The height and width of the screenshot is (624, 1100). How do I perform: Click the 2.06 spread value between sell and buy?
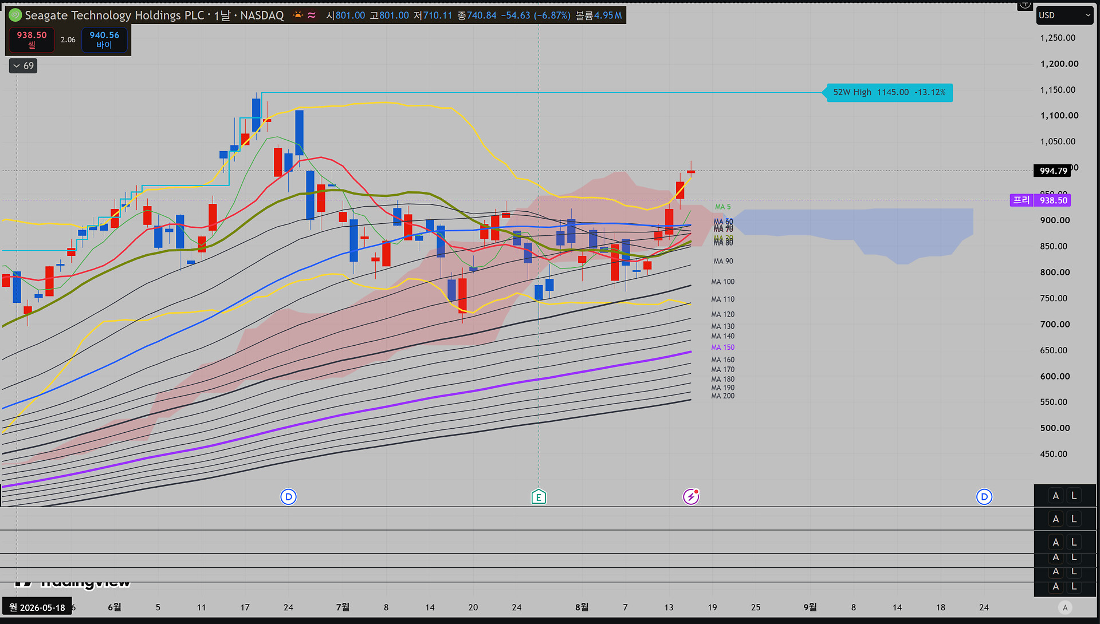click(68, 40)
